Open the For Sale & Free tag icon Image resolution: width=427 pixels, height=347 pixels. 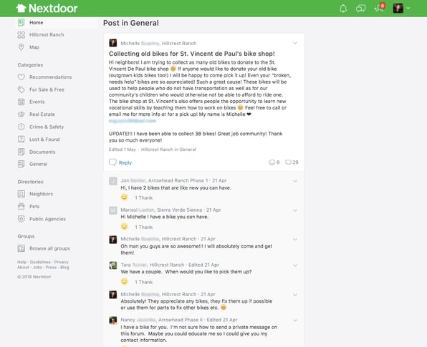21,89
